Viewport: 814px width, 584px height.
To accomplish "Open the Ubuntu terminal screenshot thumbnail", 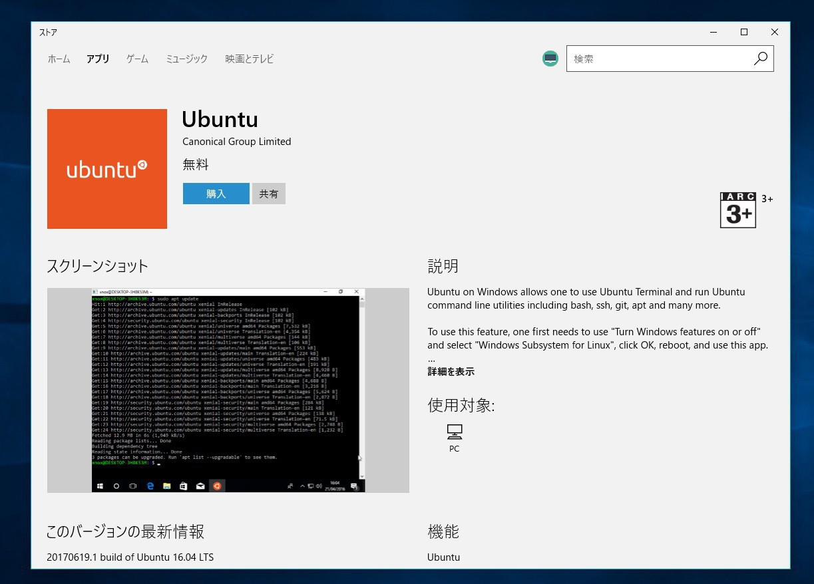I will [x=228, y=390].
